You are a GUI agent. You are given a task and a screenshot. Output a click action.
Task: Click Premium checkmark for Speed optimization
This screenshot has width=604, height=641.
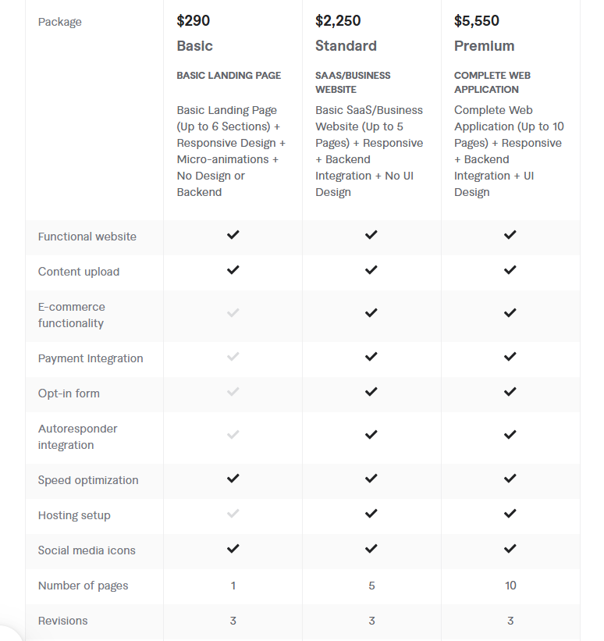point(510,479)
